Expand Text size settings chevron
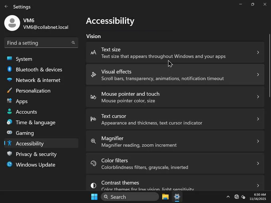271x203 pixels. pyautogui.click(x=258, y=52)
